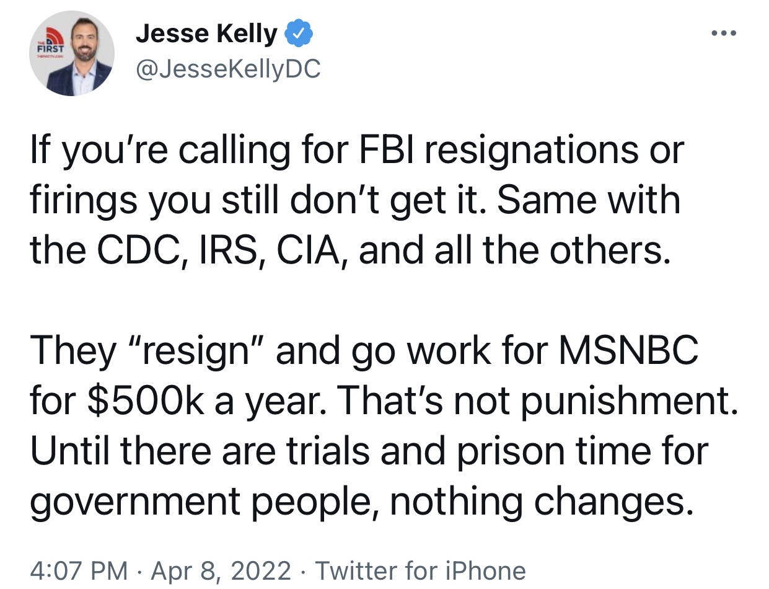Visit the @JesseKellyDC handle
This screenshot has width=769, height=589.
click(228, 70)
